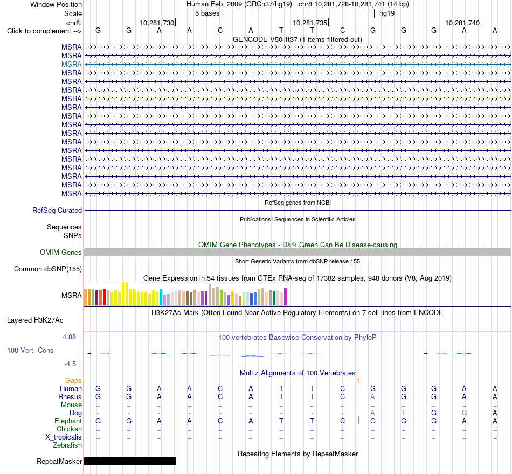Image resolution: width=512 pixels, height=474 pixels.
Task: Click the 'Scale' label on the left
Action: [x=73, y=13]
